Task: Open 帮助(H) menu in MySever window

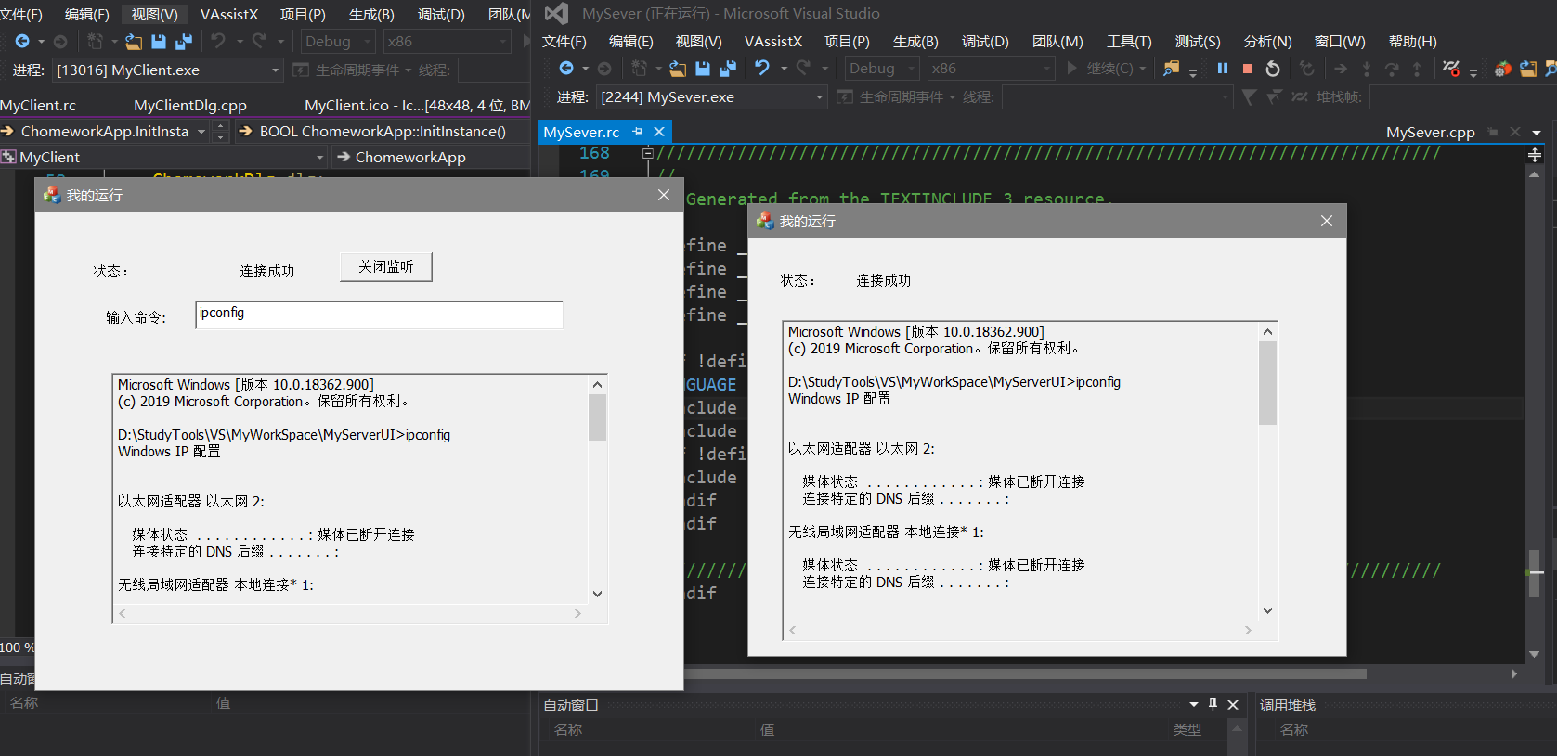Action: [x=1412, y=42]
